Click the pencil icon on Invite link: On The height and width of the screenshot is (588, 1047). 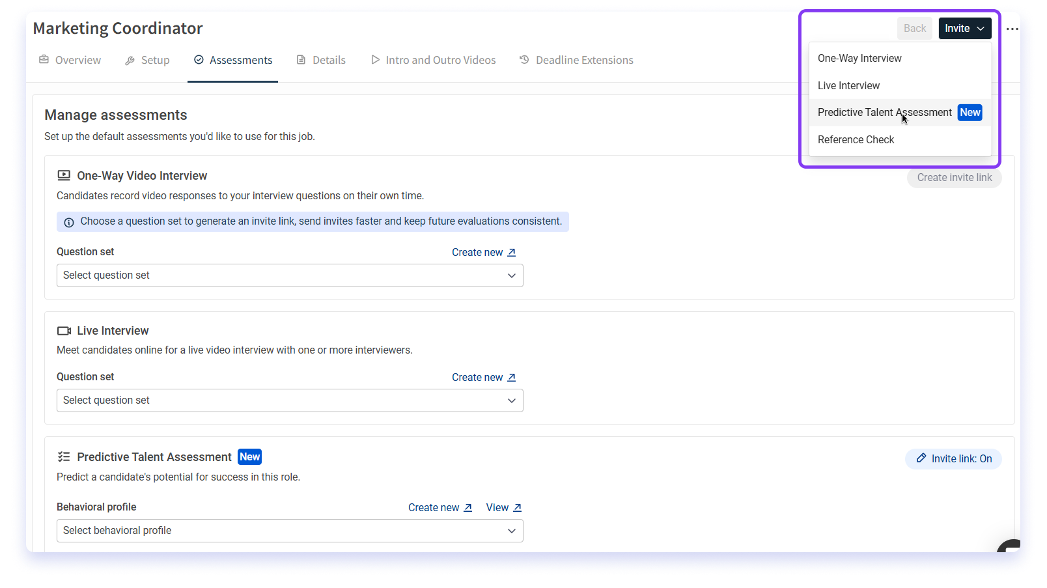click(921, 458)
